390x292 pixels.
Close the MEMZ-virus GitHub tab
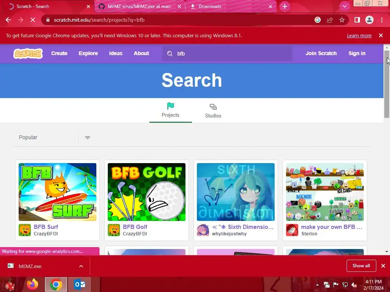coord(179,6)
